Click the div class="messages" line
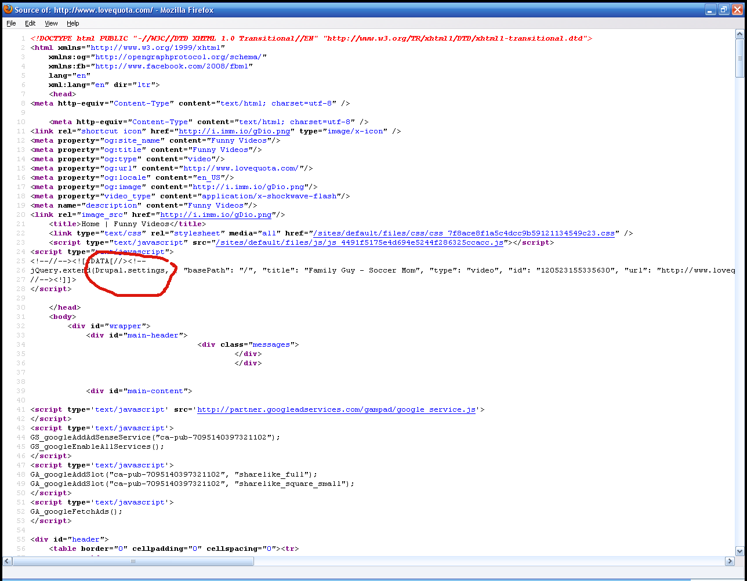The height and width of the screenshot is (581, 747). (248, 344)
